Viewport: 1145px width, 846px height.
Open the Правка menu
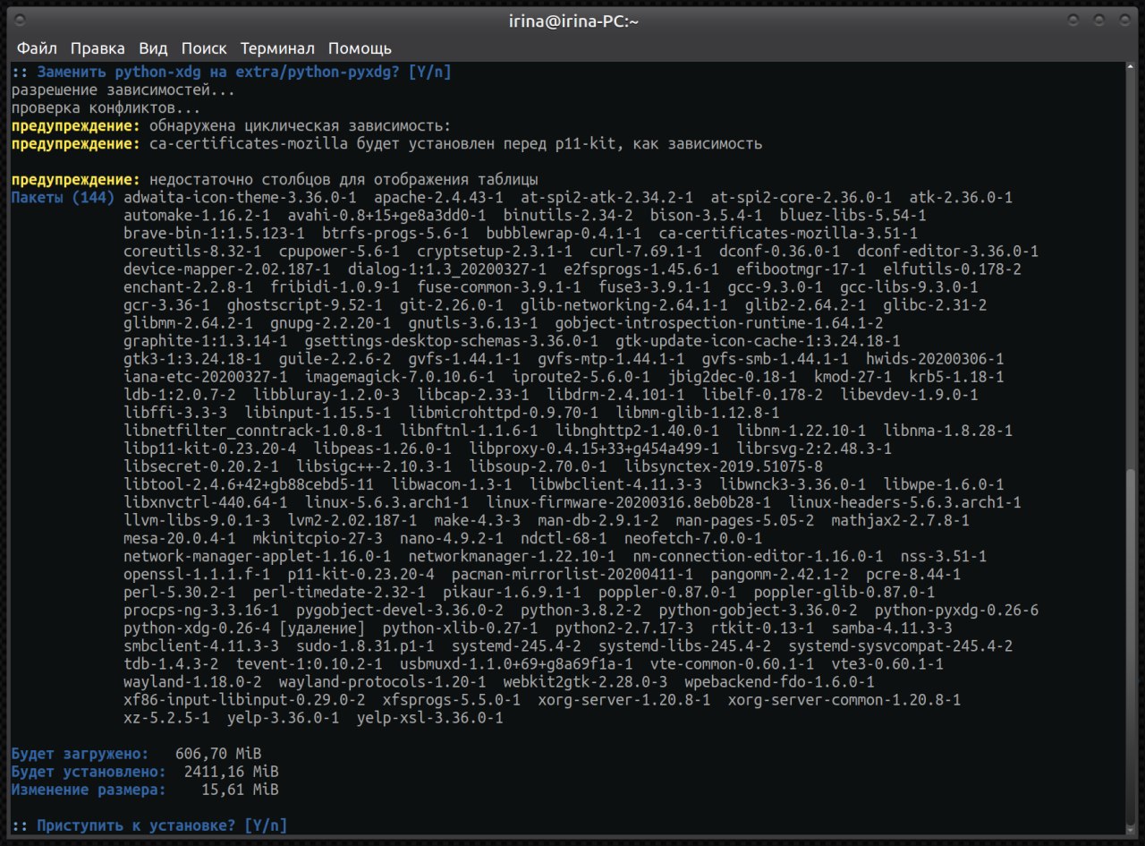tap(98, 48)
